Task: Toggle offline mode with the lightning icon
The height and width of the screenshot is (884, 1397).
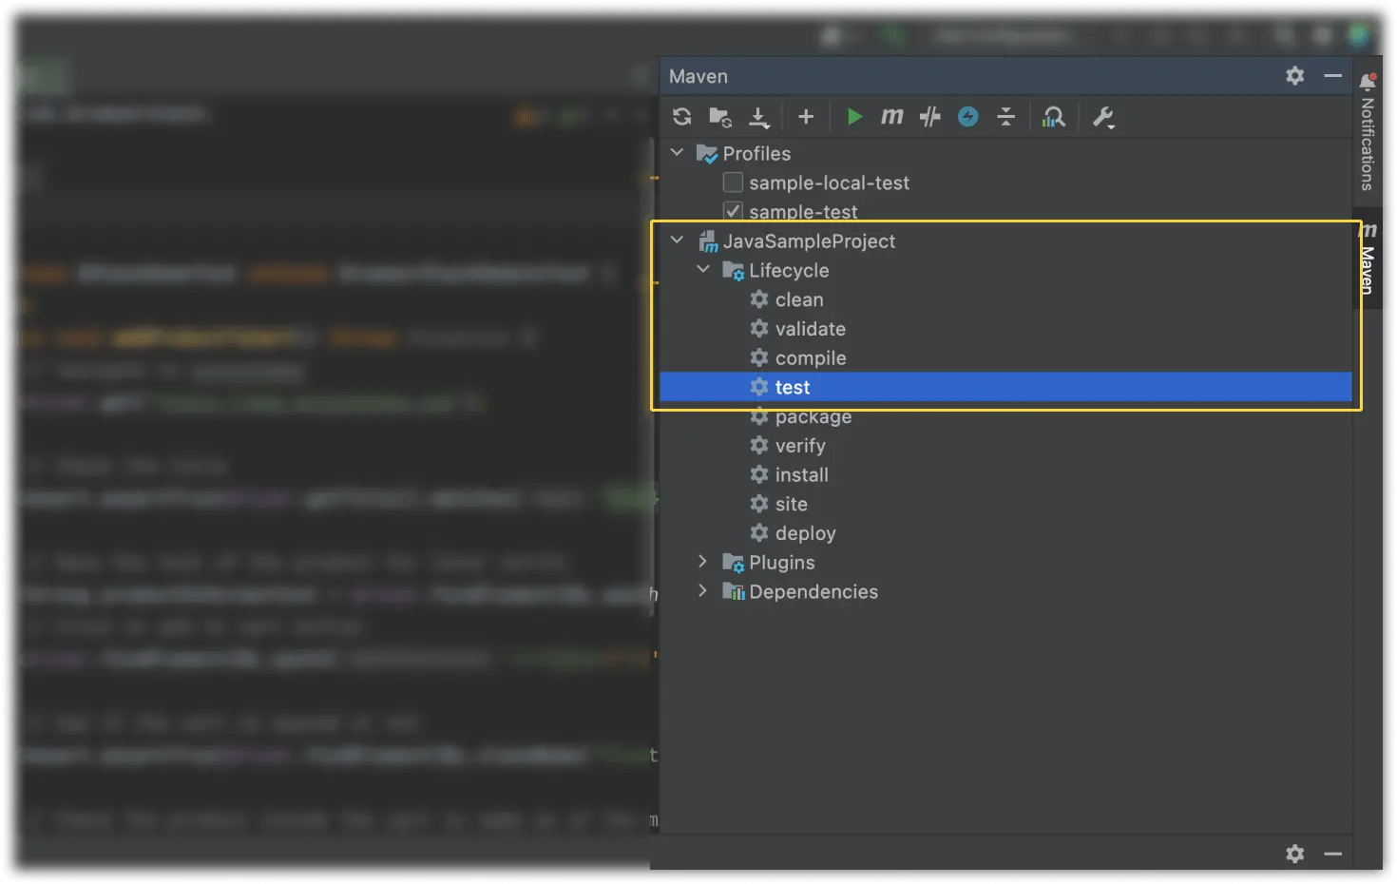Action: pos(967,116)
